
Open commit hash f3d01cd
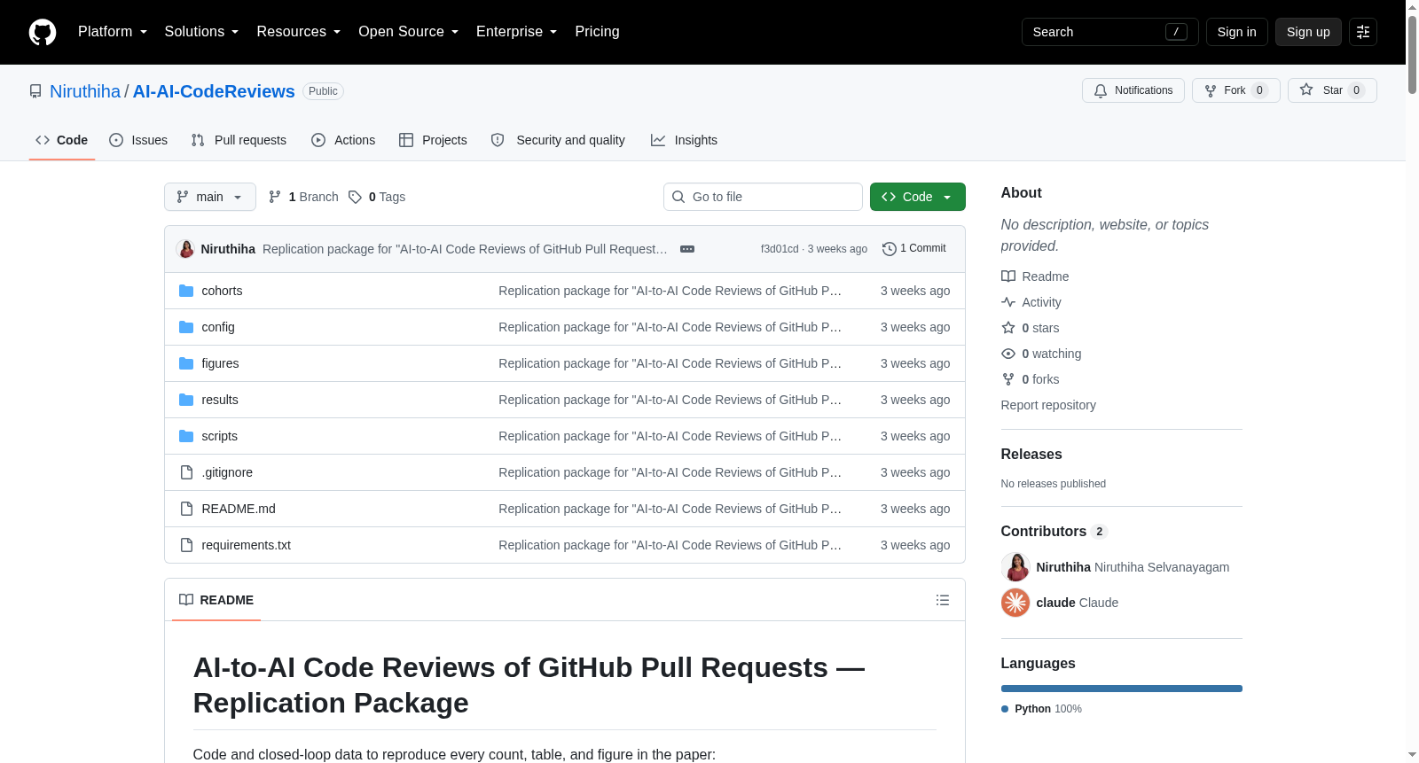coord(780,249)
